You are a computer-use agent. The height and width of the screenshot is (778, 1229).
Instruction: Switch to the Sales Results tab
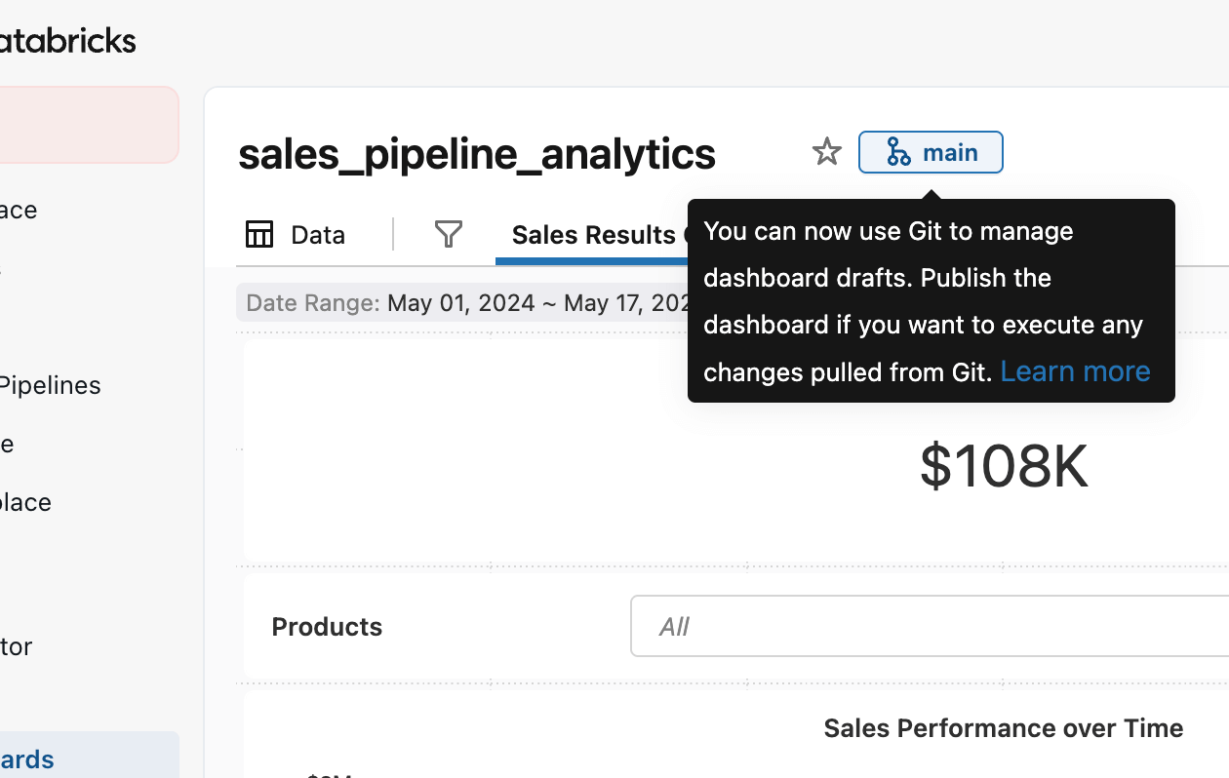(x=593, y=235)
